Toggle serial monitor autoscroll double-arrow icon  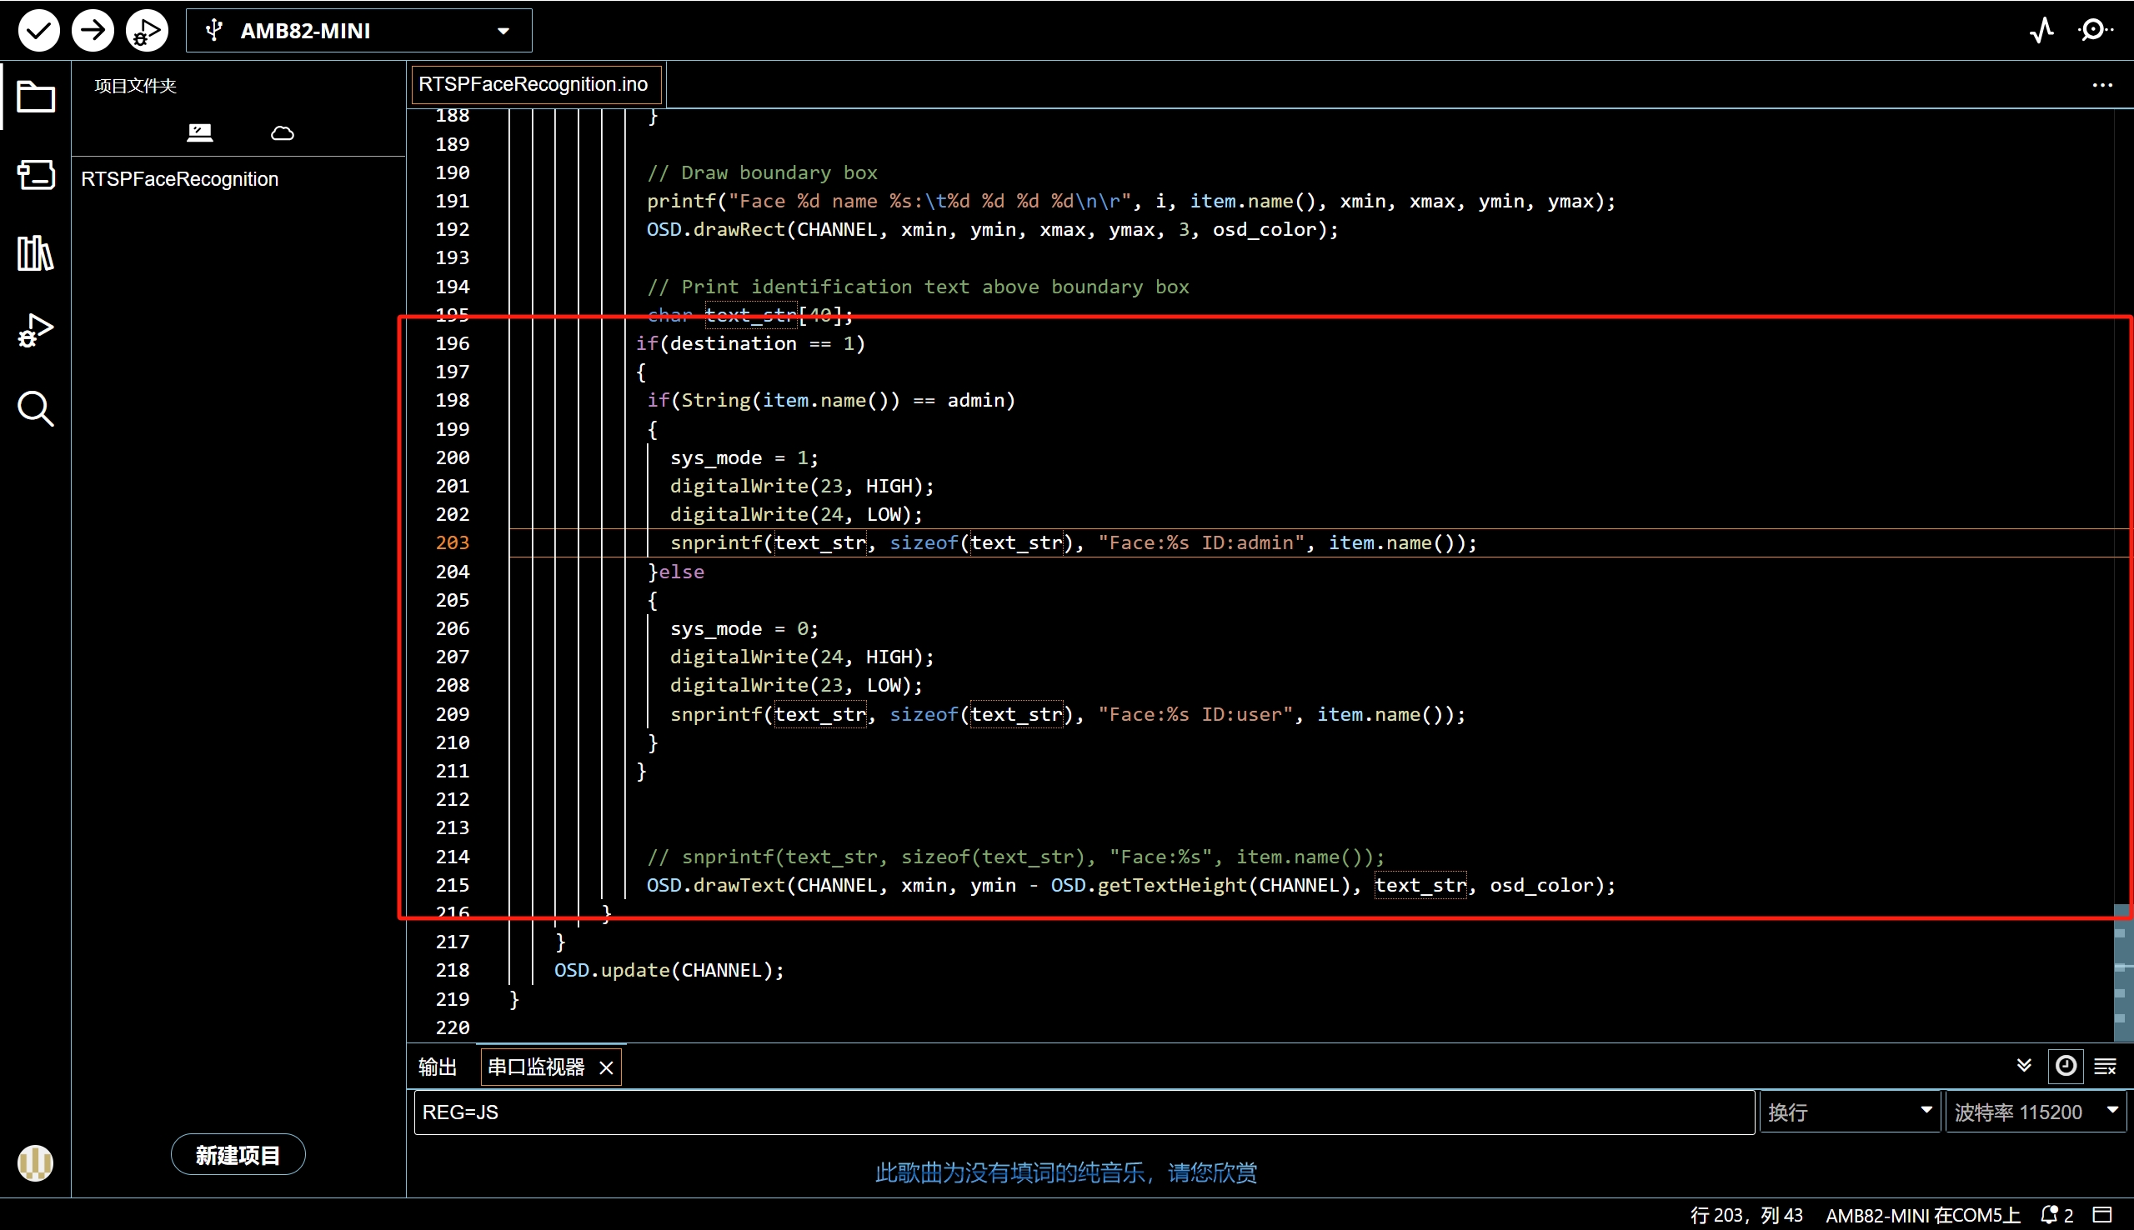click(x=2023, y=1065)
